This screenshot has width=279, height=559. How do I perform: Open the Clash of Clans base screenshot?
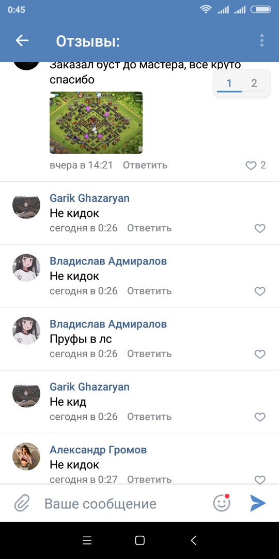coord(96,123)
